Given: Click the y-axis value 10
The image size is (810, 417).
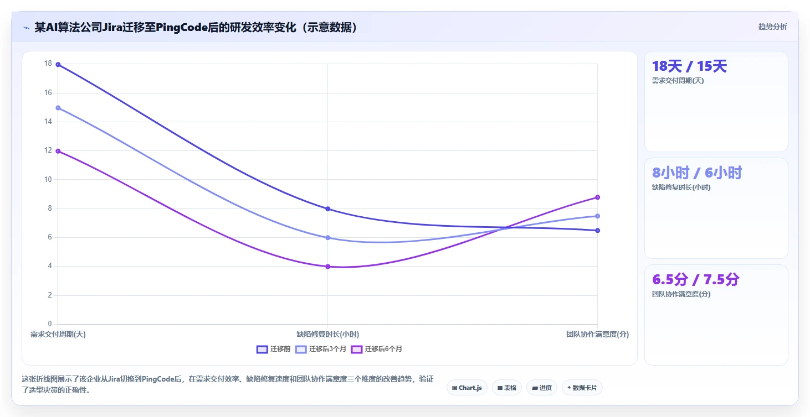Looking at the screenshot, I should (48, 180).
